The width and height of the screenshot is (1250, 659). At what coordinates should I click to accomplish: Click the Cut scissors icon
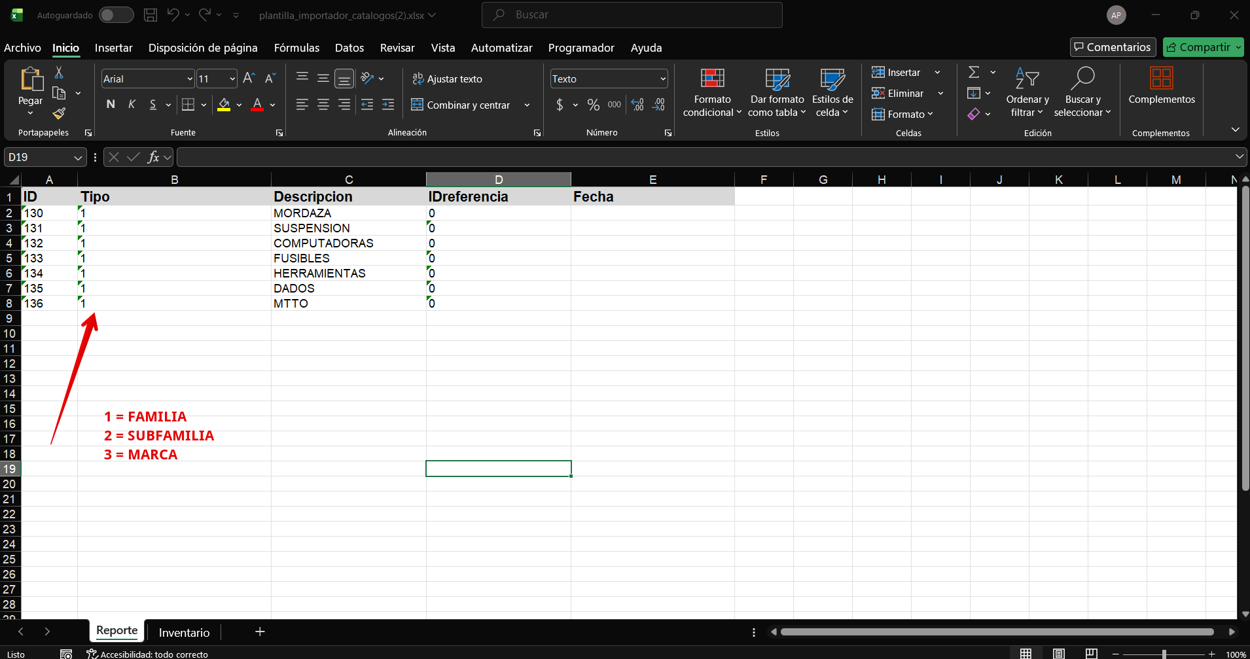[59, 73]
